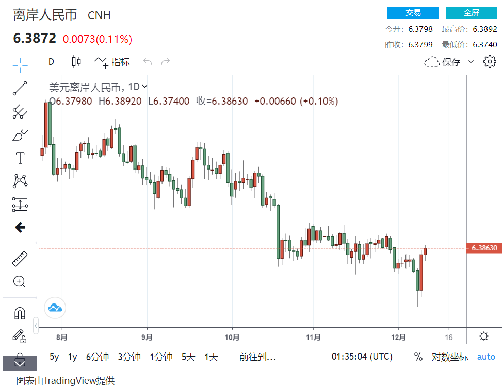This screenshot has width=503, height=389.
Task: Toggle magnet mode for drawings
Action: pyautogui.click(x=20, y=313)
